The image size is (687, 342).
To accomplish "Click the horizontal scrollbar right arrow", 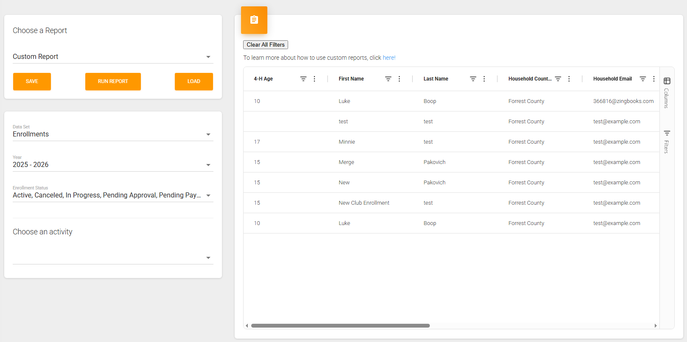I will 656,326.
